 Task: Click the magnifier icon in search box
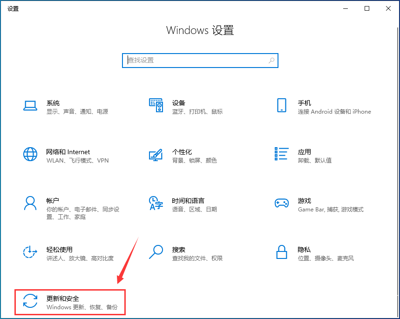pos(271,61)
